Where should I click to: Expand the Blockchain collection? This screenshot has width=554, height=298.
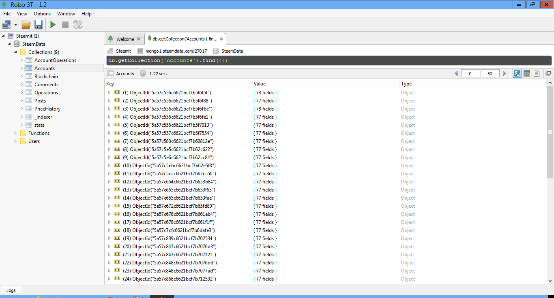click(22, 77)
